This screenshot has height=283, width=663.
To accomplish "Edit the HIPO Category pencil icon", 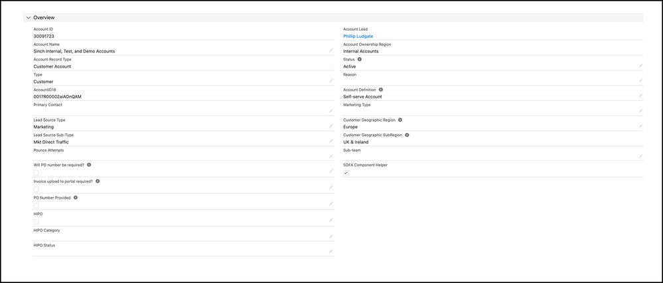I will 331,236.
